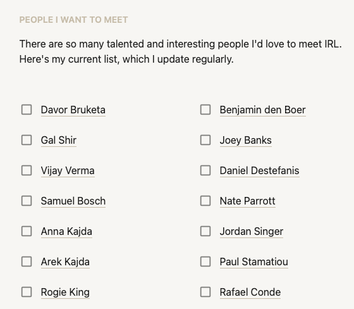Follow the Jordan Singer link
The image size is (354, 309).
point(252,232)
